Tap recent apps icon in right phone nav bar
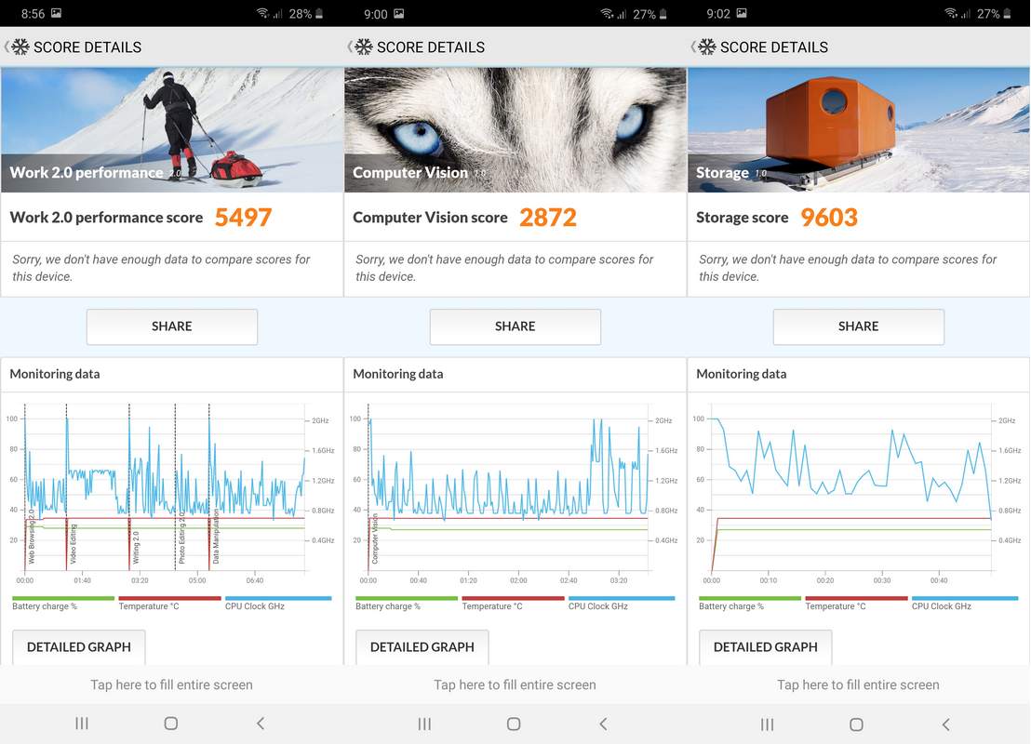The width and height of the screenshot is (1031, 744). [768, 724]
